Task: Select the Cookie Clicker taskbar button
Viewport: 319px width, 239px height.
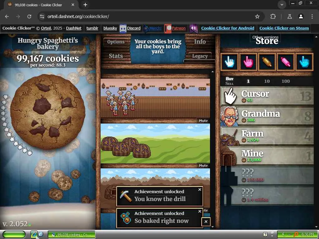Action: [72, 235]
